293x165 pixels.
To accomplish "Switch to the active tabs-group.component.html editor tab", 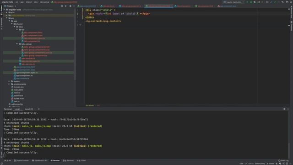I will tap(159, 6).
